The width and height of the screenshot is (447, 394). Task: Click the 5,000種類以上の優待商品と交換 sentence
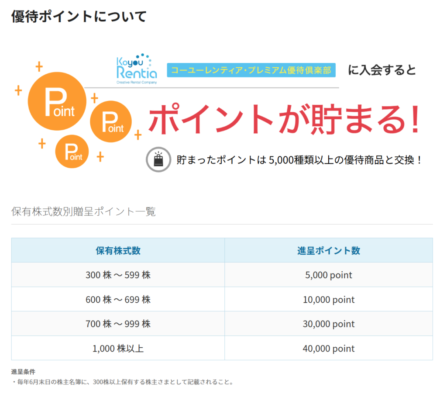click(299, 160)
